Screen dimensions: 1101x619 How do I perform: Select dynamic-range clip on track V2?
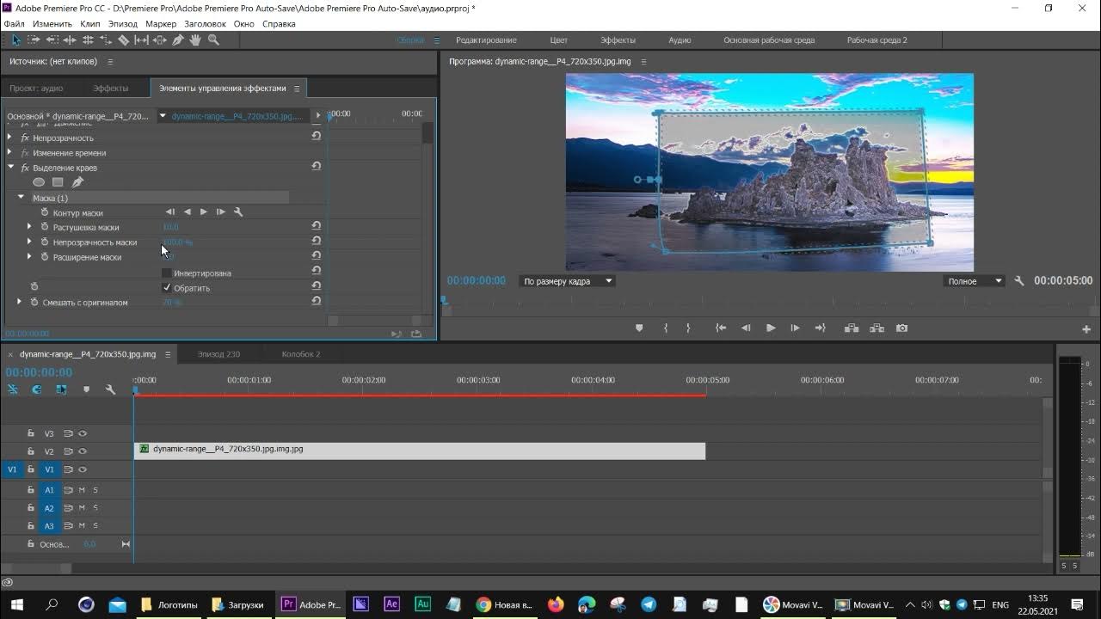(x=420, y=450)
